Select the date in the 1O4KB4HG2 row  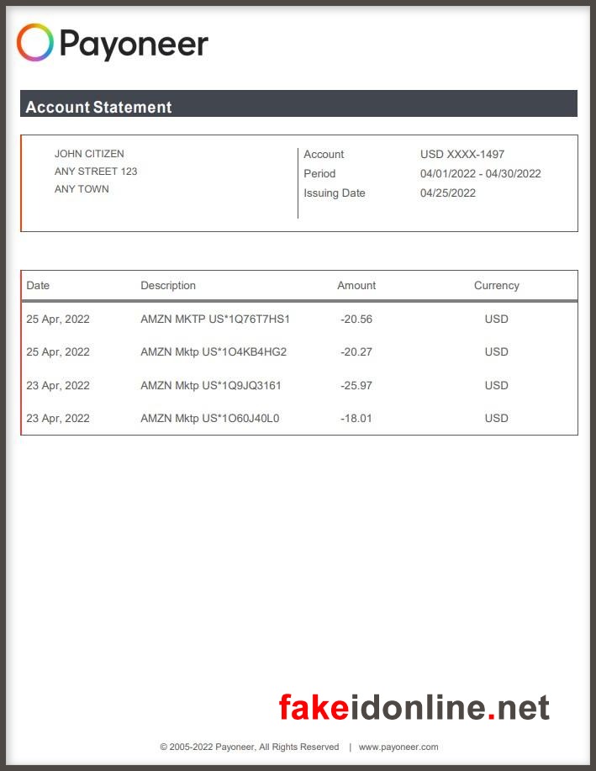58,352
